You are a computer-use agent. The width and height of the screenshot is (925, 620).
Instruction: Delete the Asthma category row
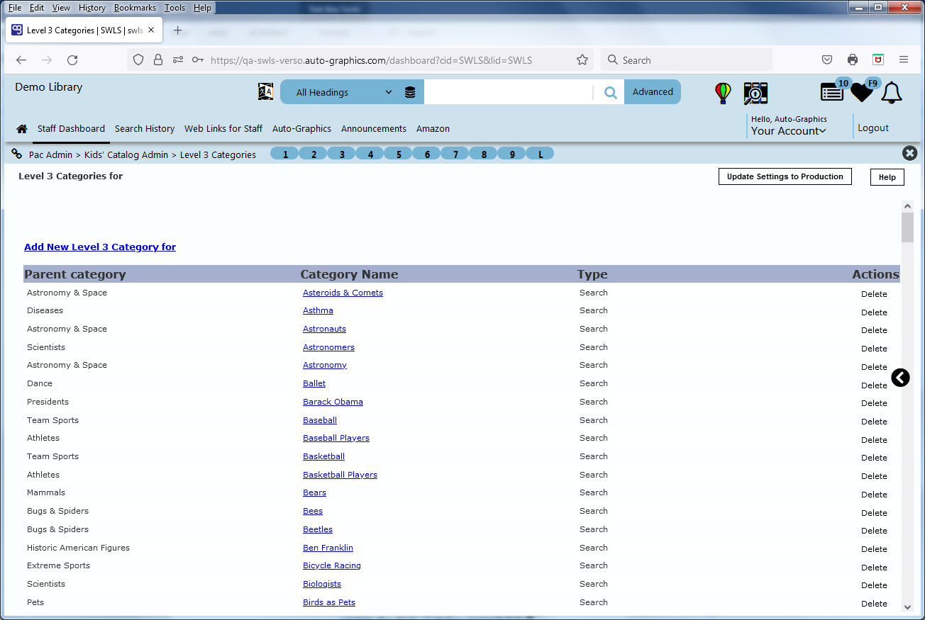click(x=874, y=312)
